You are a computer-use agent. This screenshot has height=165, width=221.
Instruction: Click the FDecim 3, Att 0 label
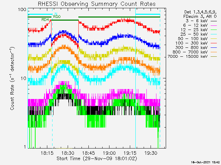point(200,16)
